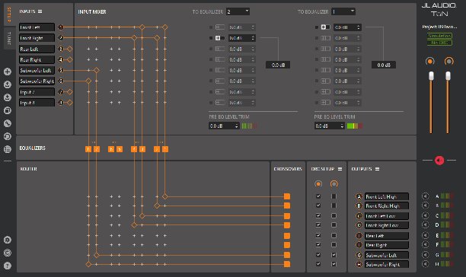Open the Inputs panel hamburger menu
This screenshot has width=466, height=277.
(40, 11)
